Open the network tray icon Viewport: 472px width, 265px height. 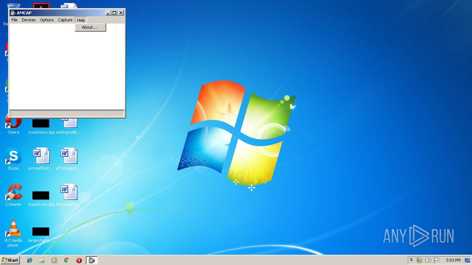point(419,260)
